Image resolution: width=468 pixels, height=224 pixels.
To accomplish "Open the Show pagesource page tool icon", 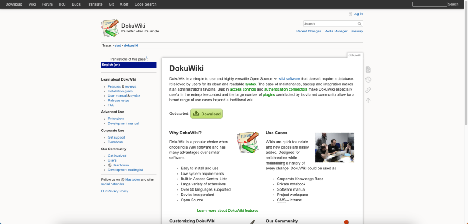I will (x=368, y=69).
